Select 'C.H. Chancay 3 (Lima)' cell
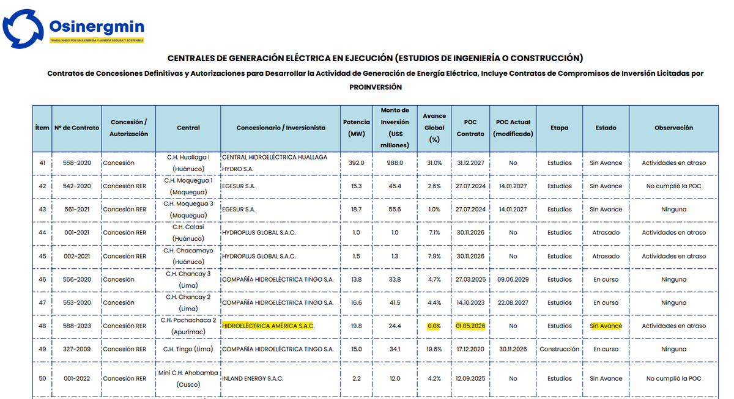 tap(188, 280)
